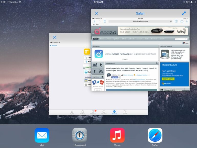Collapse the Ultime Notizie section arrow
197x148 pixels.
157,63
